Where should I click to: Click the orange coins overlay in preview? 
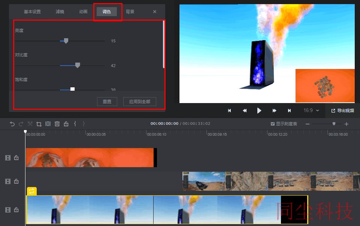point(325,86)
